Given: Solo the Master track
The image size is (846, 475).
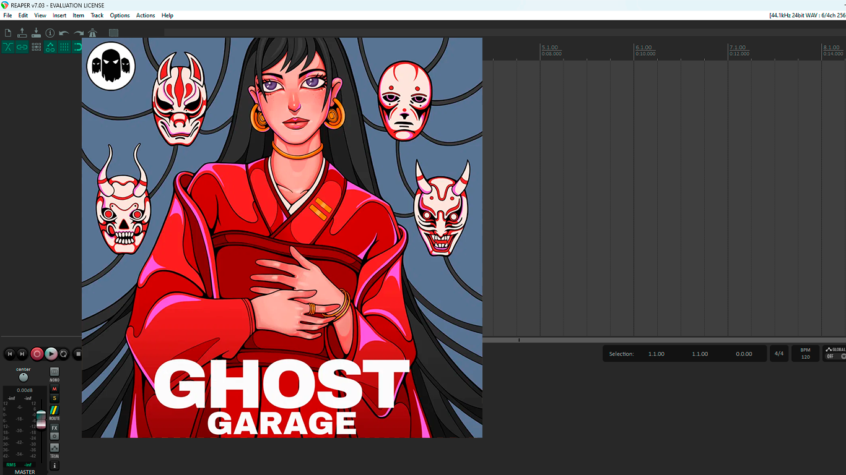Looking at the screenshot, I should [x=55, y=398].
